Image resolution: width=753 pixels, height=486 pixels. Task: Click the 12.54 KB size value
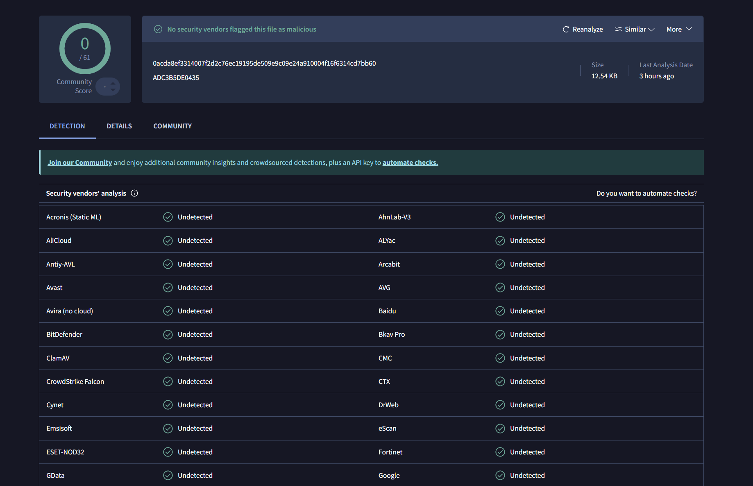coord(604,76)
